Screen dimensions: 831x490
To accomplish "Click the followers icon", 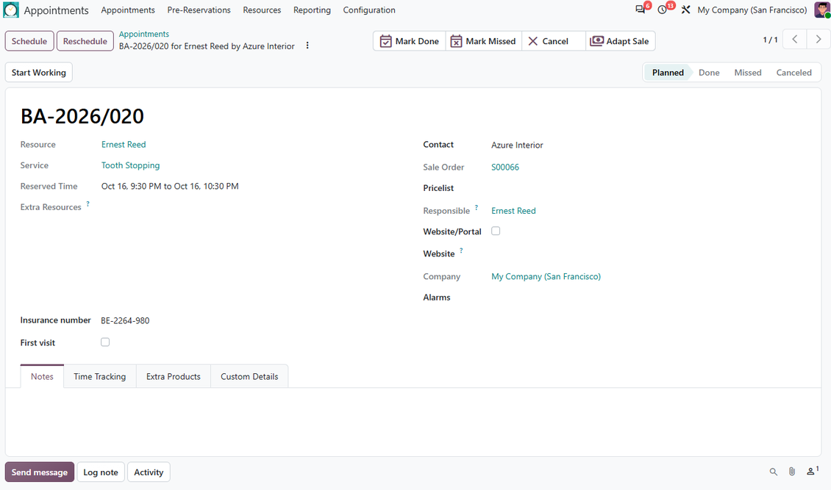I will (x=812, y=471).
